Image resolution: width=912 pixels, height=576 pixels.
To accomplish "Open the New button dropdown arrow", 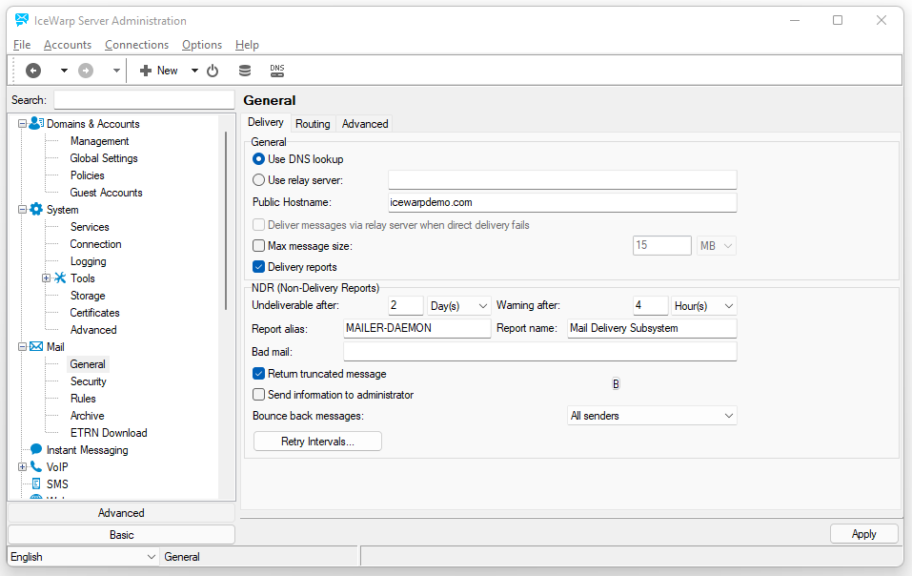I will pos(194,71).
